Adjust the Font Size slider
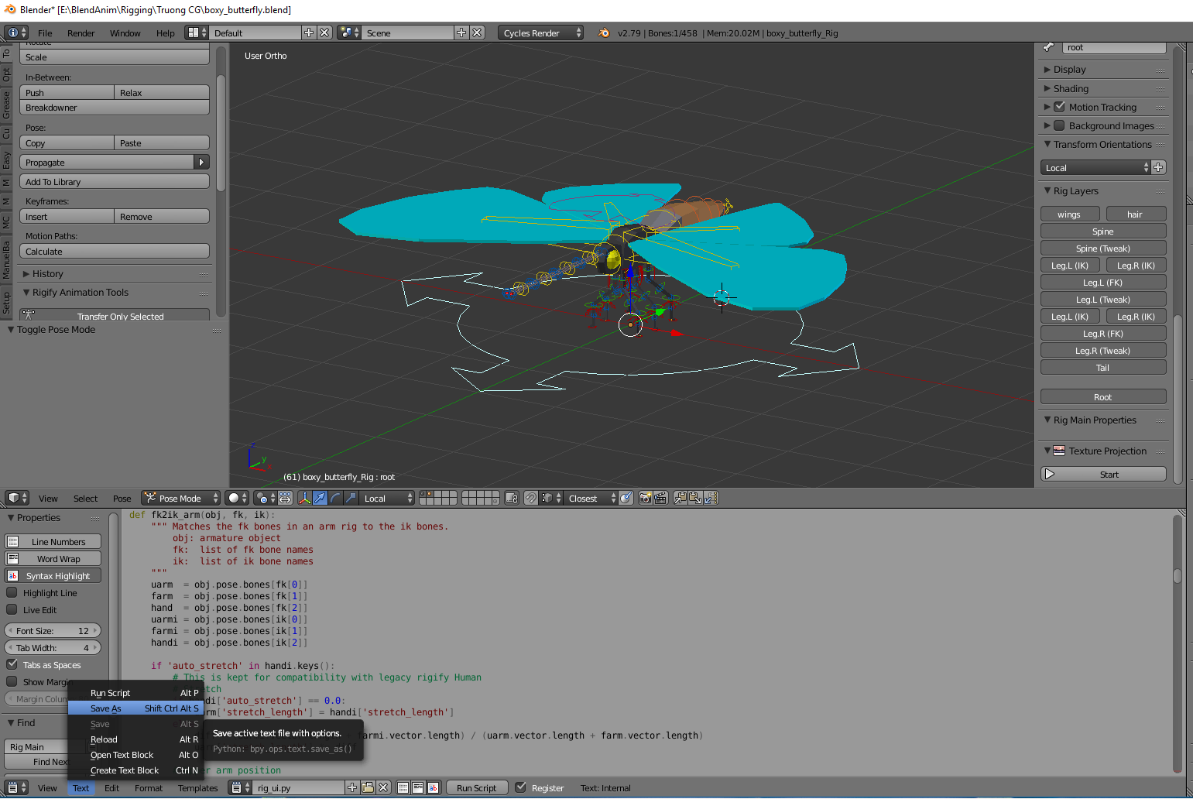1193x799 pixels. point(52,630)
